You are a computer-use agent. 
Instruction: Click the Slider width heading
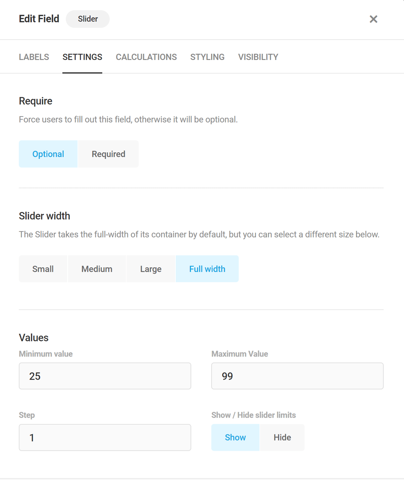coord(44,216)
